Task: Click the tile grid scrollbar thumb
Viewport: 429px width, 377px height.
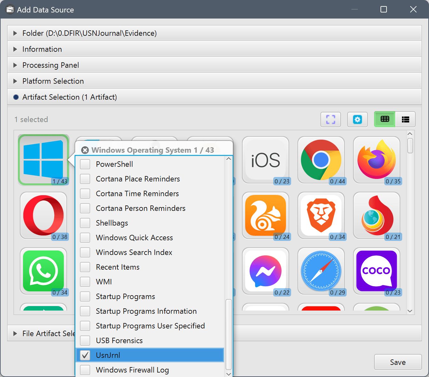Action: click(x=410, y=145)
